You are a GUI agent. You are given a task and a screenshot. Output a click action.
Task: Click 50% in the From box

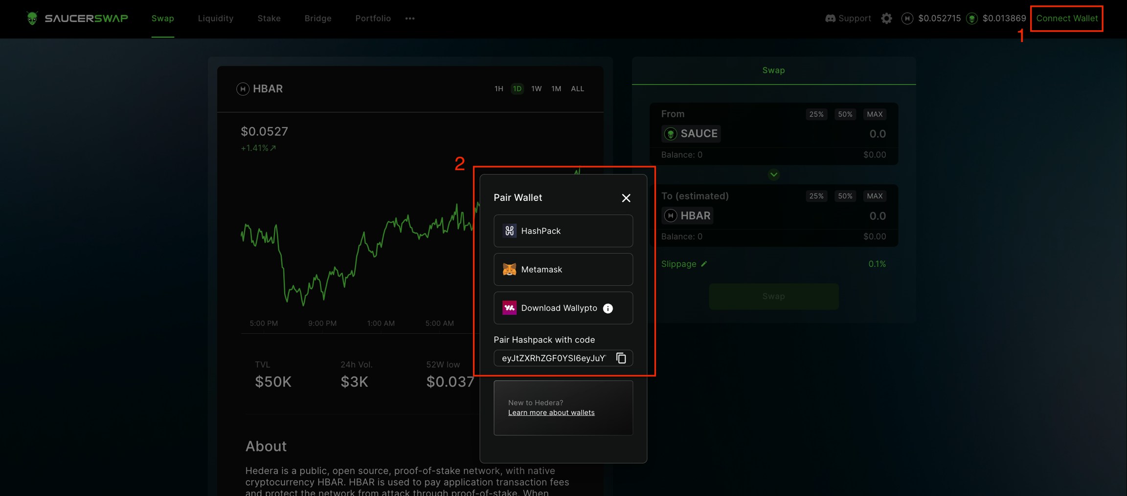[x=845, y=114]
